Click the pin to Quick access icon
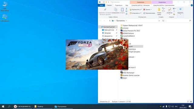194x109 pixels. tap(105, 10)
